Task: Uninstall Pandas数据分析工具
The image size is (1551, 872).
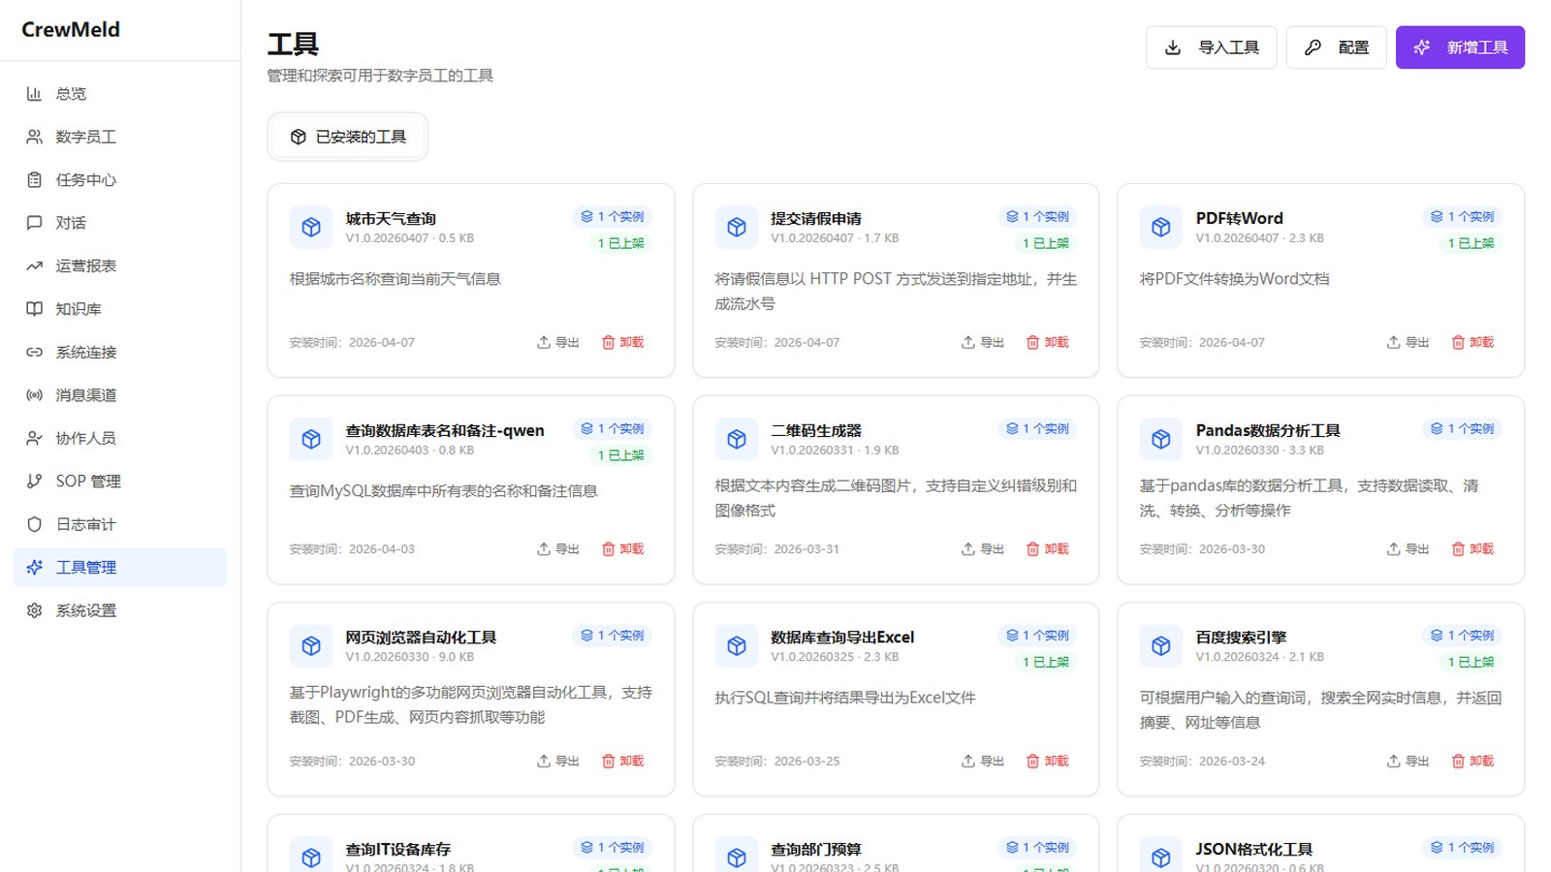Action: 1472,549
